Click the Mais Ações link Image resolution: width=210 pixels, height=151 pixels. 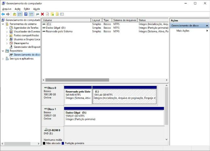tap(183, 31)
